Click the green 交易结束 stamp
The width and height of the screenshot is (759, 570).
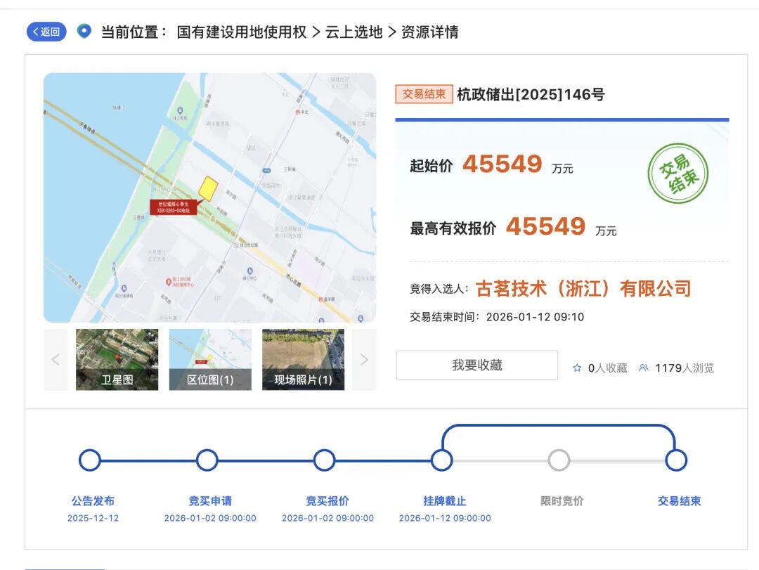click(678, 173)
